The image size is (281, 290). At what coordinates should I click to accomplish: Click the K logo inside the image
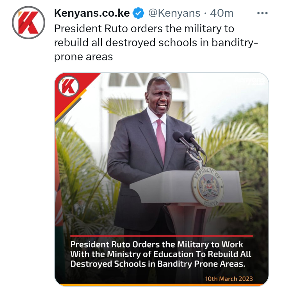(x=69, y=86)
